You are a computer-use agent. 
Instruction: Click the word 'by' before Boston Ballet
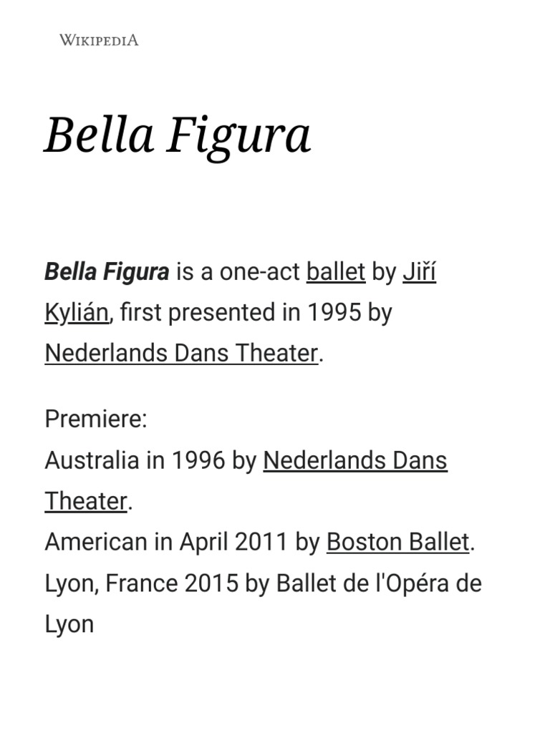click(x=307, y=542)
